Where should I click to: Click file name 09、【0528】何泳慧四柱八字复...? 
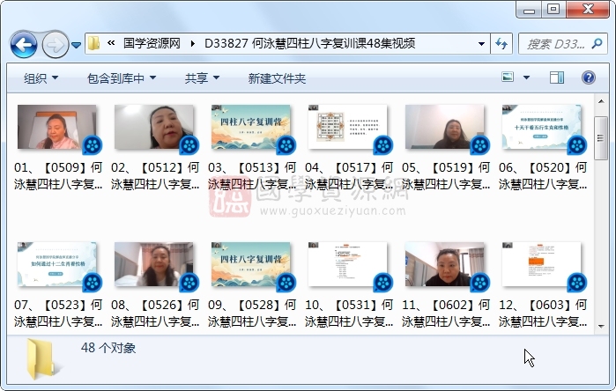coord(252,313)
